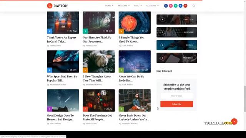246x138 pixels.
Task: Click the count circle on Business card
Action: [163, 32]
